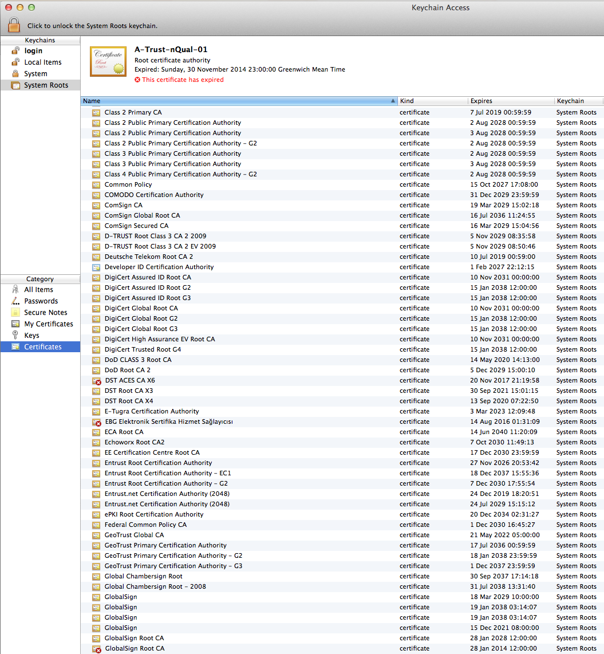The image size is (604, 654).
Task: Select Entrust Root Certification Authority - EC1
Action: coord(342,474)
